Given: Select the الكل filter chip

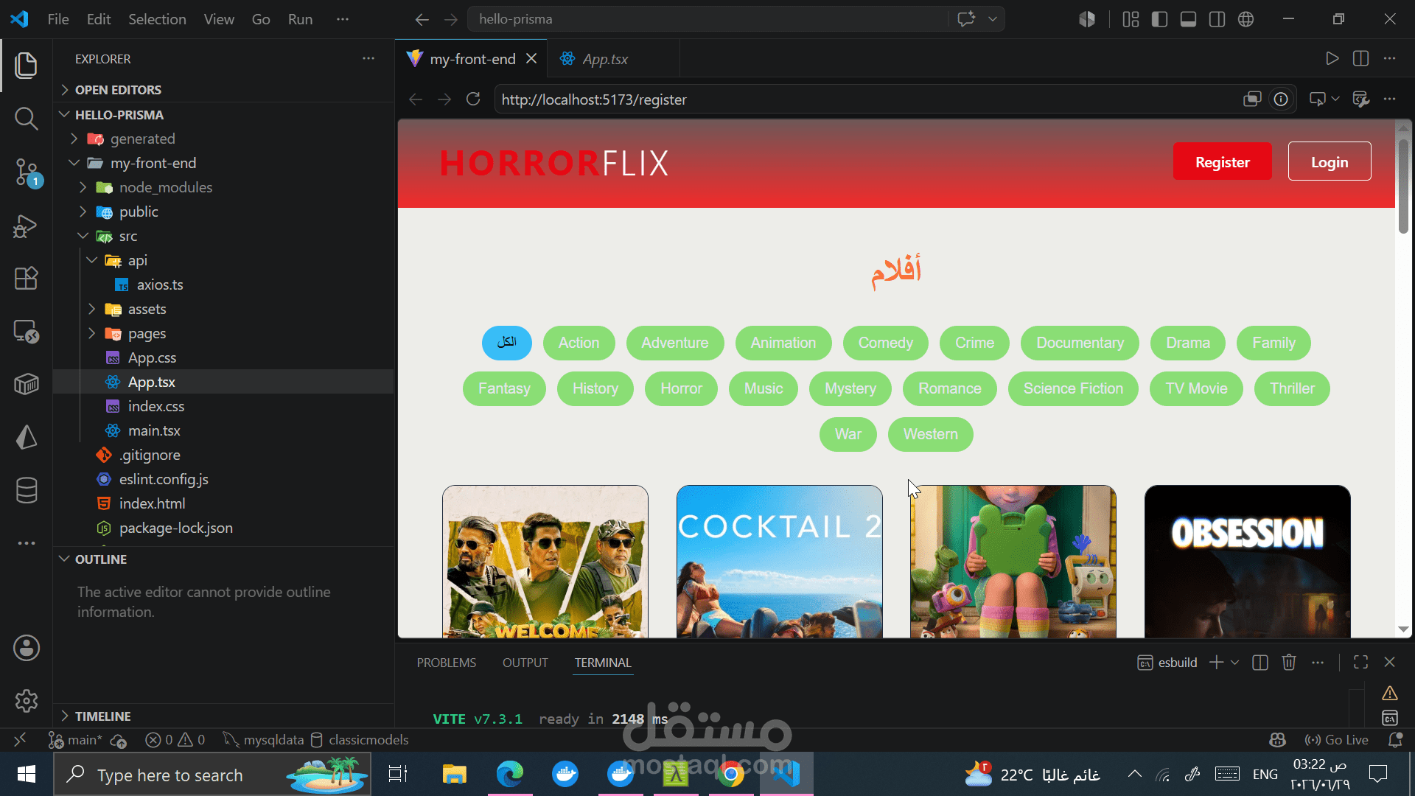Looking at the screenshot, I should (506, 343).
